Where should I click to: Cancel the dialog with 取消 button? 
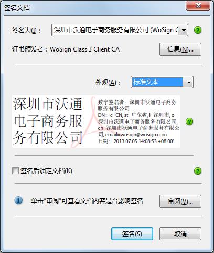click(180, 234)
